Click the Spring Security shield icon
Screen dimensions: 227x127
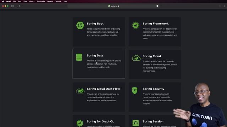[135, 90]
